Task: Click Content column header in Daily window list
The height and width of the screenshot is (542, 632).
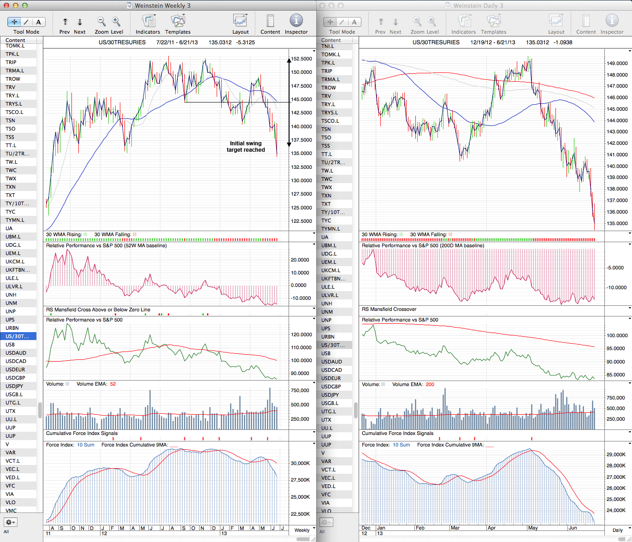Action: [331, 40]
